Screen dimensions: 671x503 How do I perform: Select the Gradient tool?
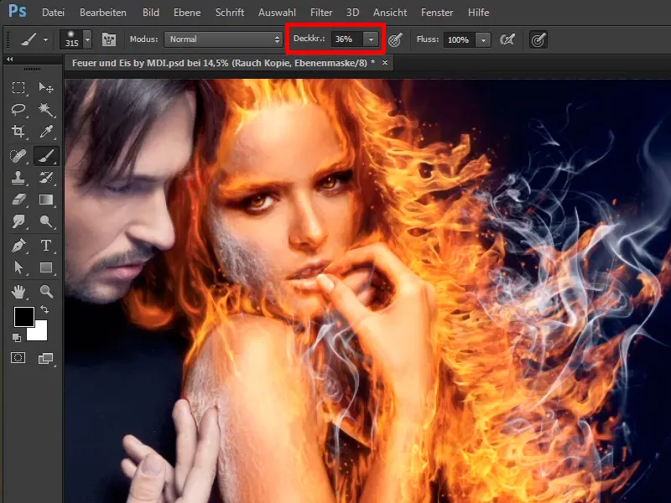(46, 200)
